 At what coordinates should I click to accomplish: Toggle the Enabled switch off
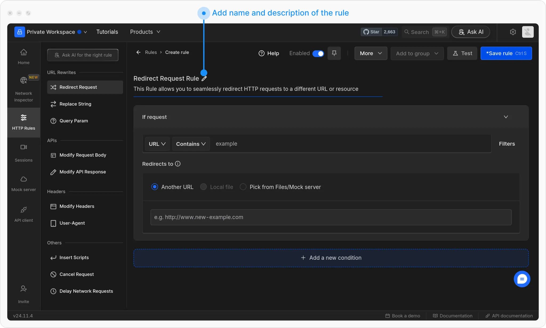tap(318, 54)
